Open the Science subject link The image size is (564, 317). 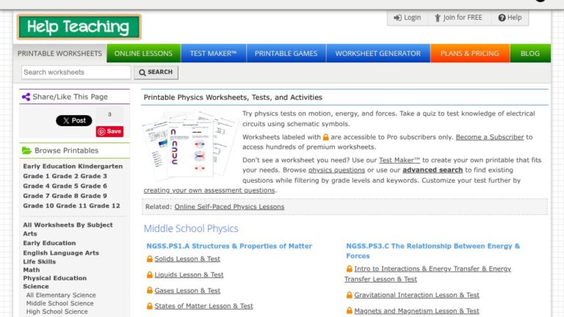click(x=35, y=286)
